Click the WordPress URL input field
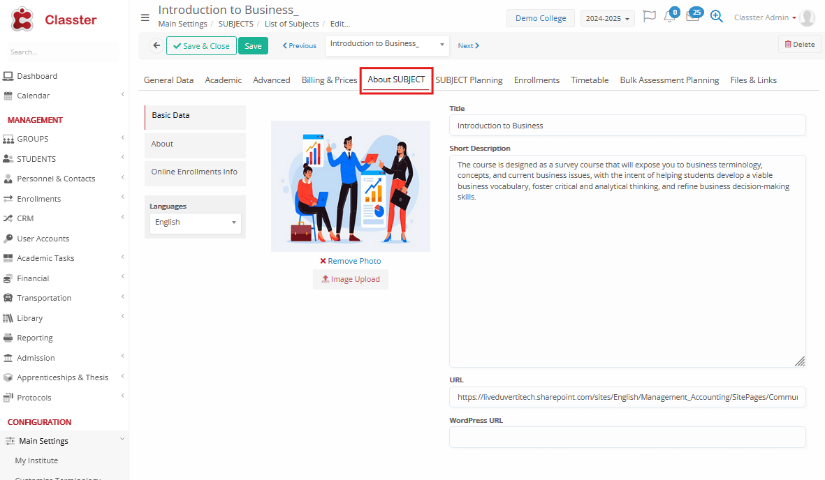Image resolution: width=825 pixels, height=480 pixels. point(627,437)
